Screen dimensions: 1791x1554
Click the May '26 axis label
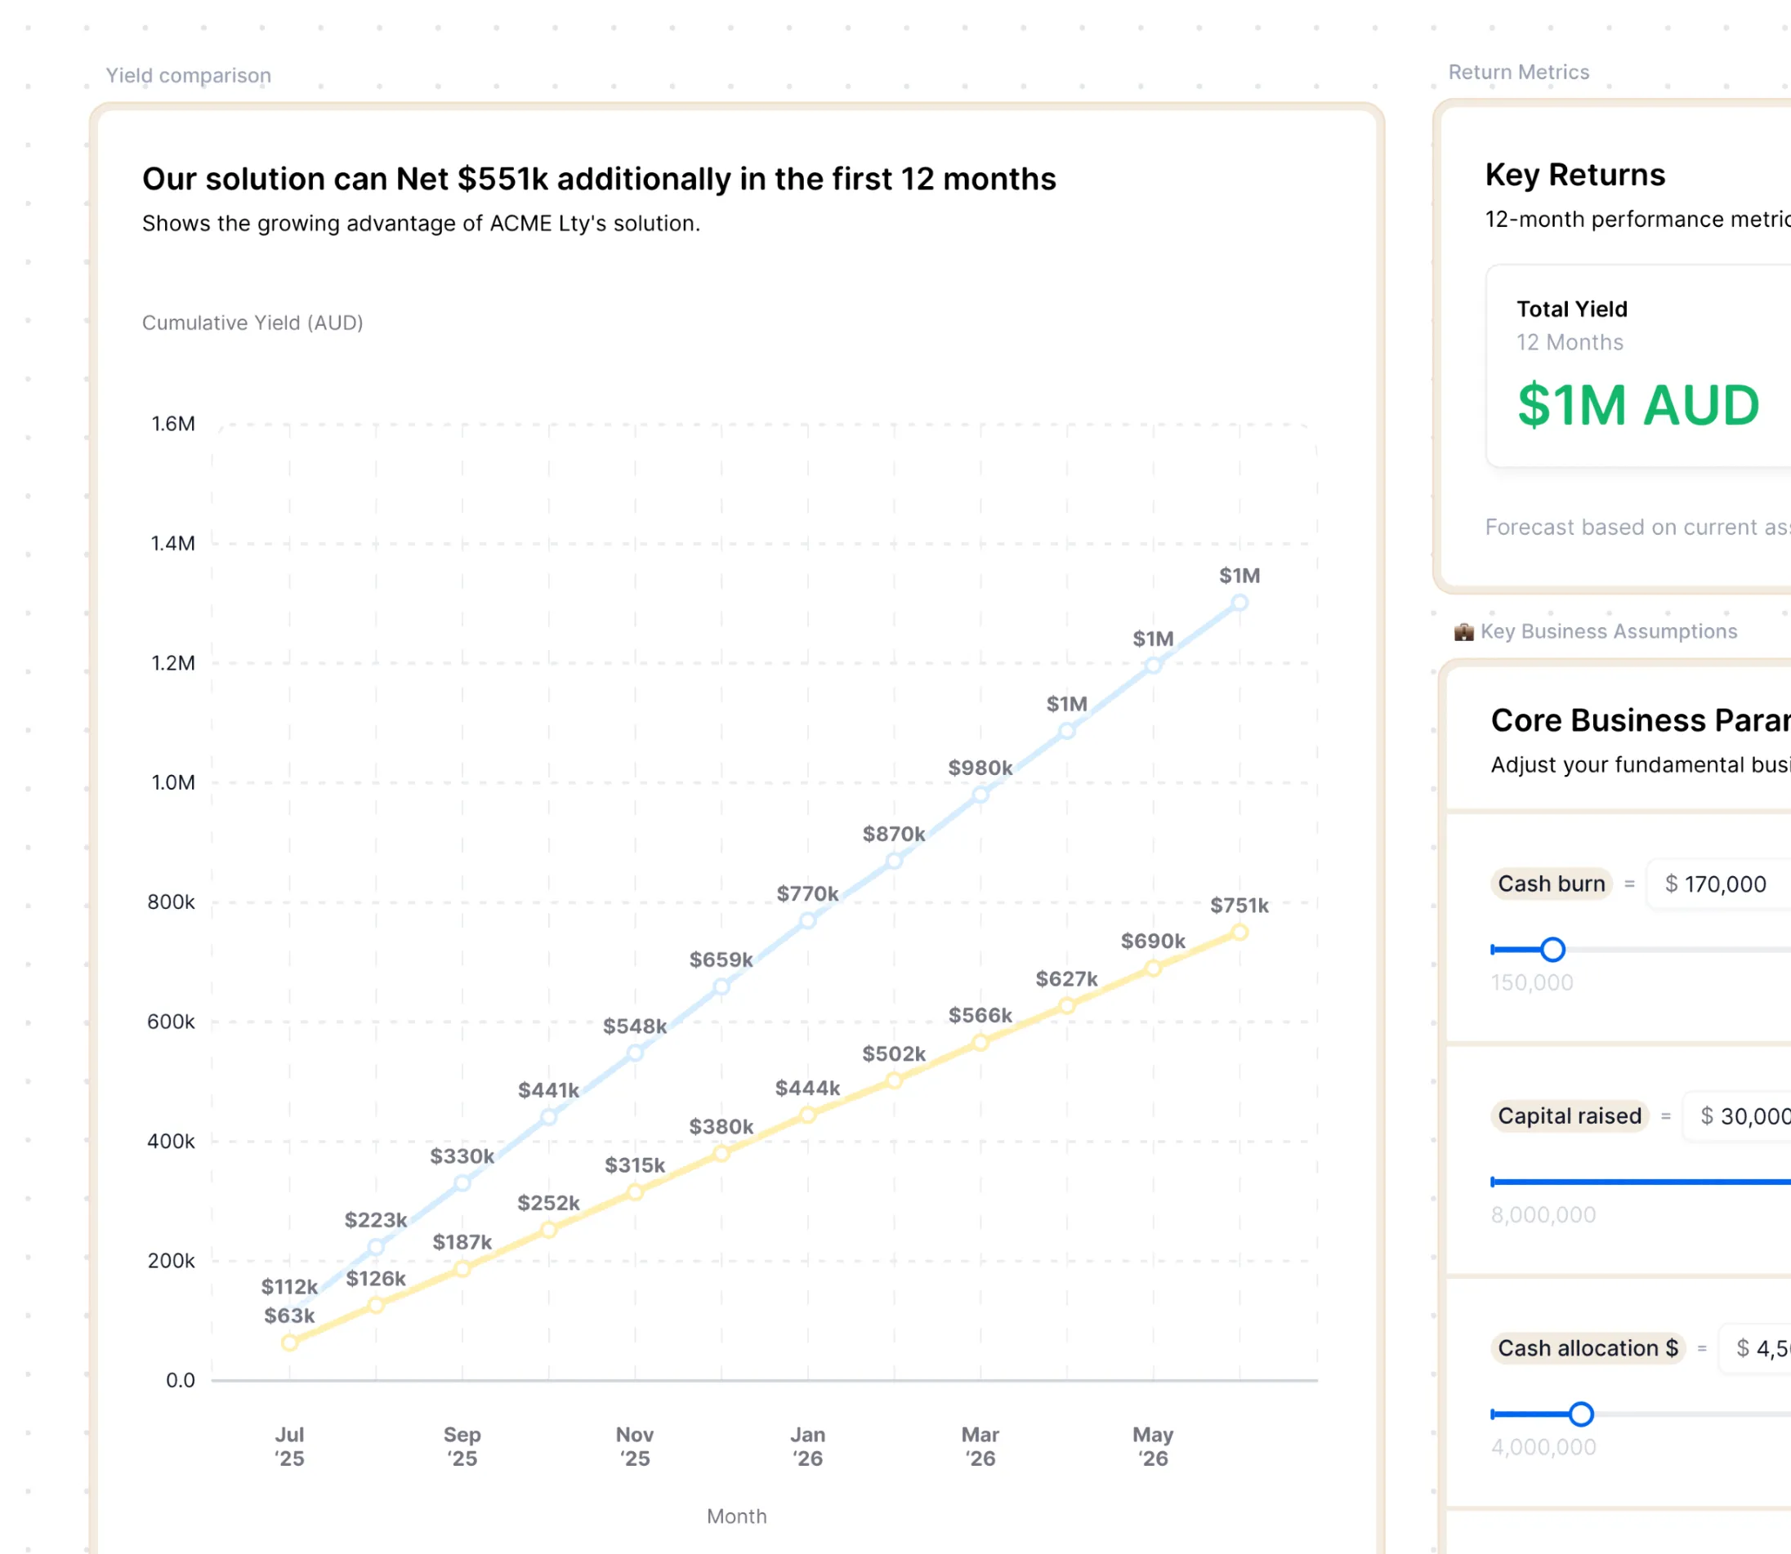pos(1153,1446)
